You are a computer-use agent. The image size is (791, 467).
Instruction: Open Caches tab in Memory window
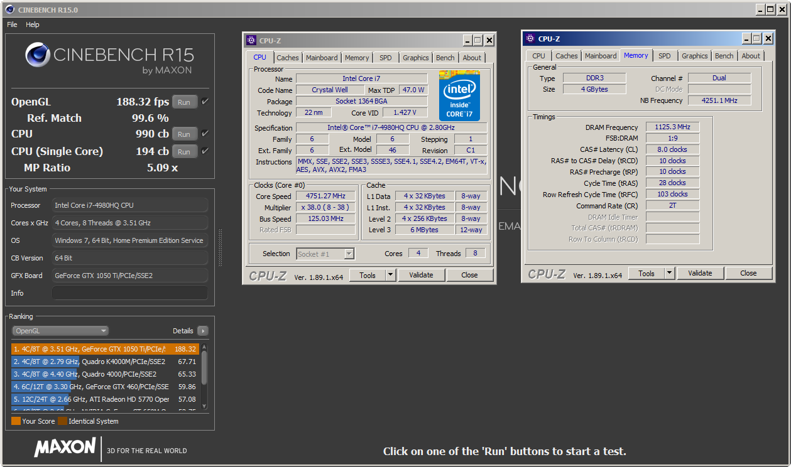tap(567, 56)
